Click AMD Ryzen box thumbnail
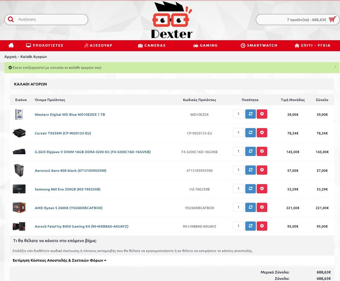340x281 pixels. click(19, 207)
